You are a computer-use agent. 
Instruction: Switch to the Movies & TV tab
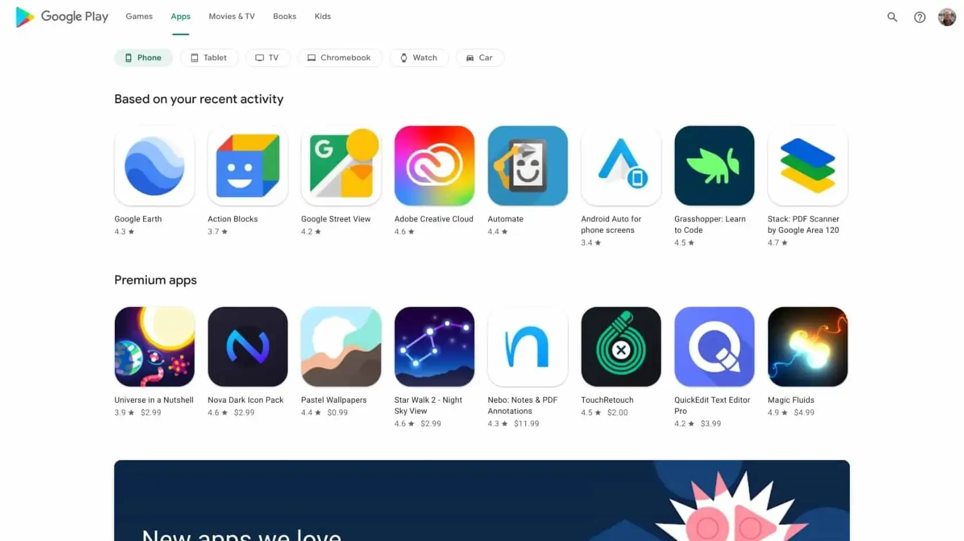pos(231,16)
